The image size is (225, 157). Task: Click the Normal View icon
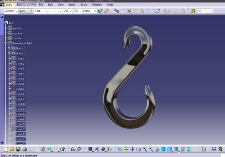click(157, 149)
